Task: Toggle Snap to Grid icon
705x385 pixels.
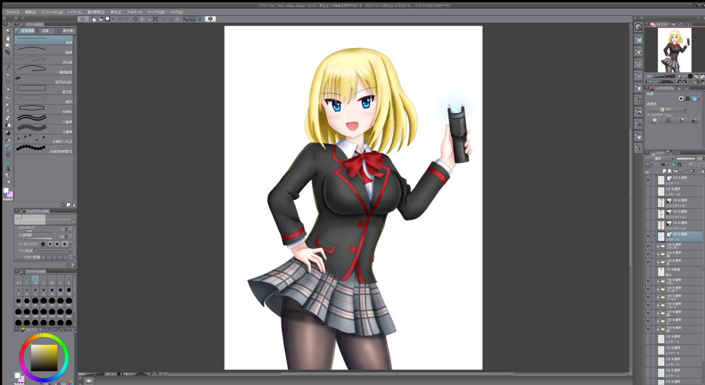Action: [x=199, y=19]
